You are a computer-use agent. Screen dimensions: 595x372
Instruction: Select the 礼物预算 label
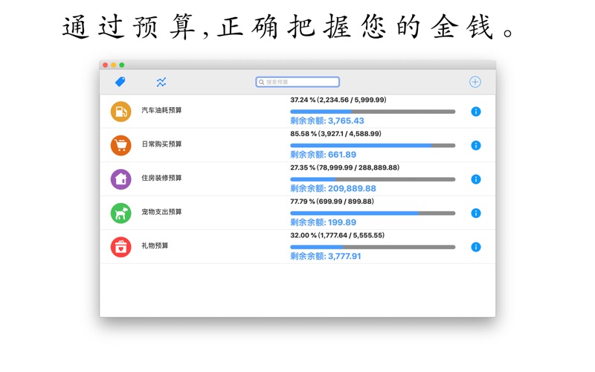155,246
